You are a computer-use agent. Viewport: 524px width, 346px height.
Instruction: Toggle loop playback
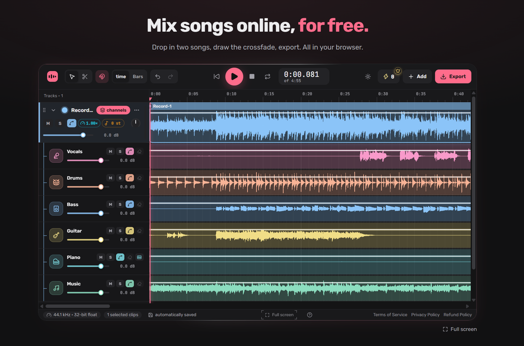[x=267, y=76]
